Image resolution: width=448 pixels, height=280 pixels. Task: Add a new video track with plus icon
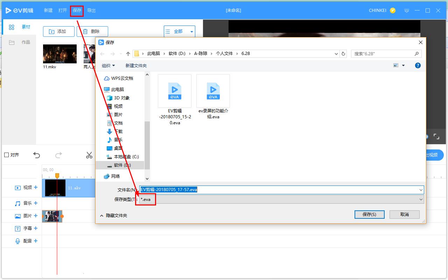(36, 187)
